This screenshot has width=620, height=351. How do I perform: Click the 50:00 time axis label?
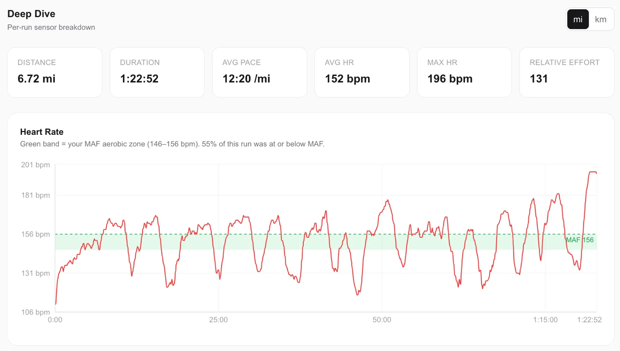coord(382,320)
